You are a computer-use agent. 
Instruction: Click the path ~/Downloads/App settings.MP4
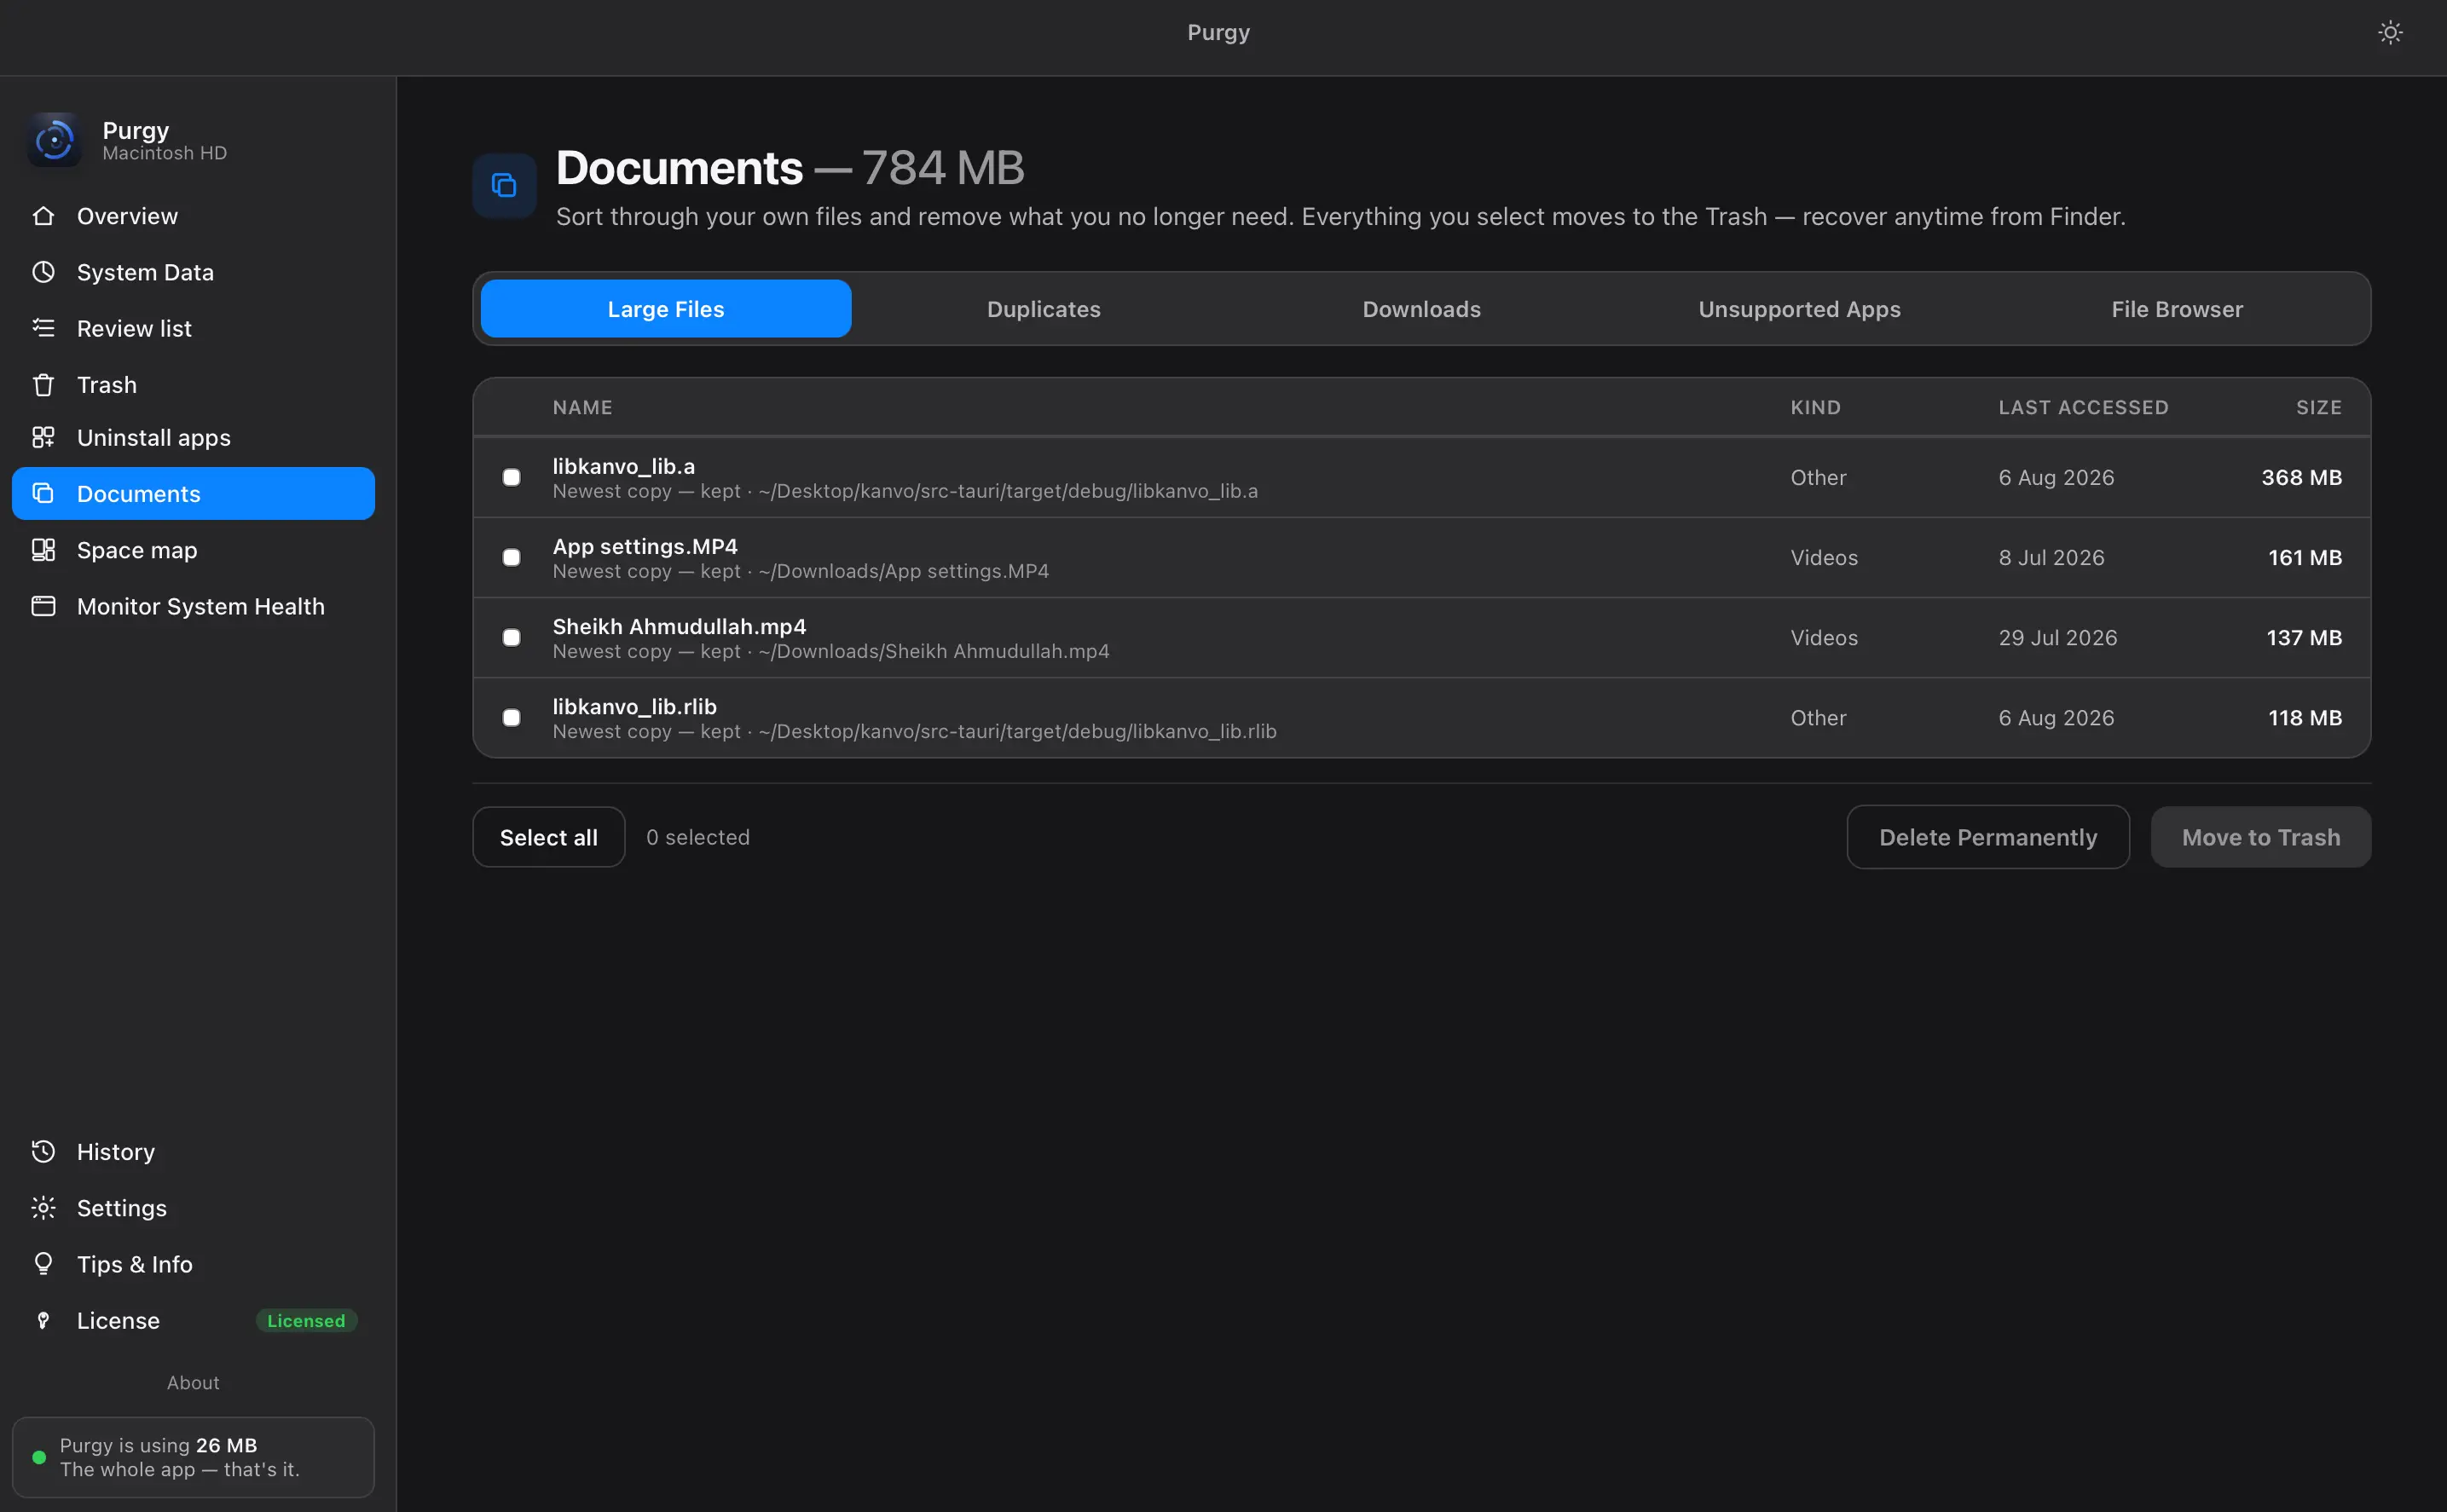904,571
